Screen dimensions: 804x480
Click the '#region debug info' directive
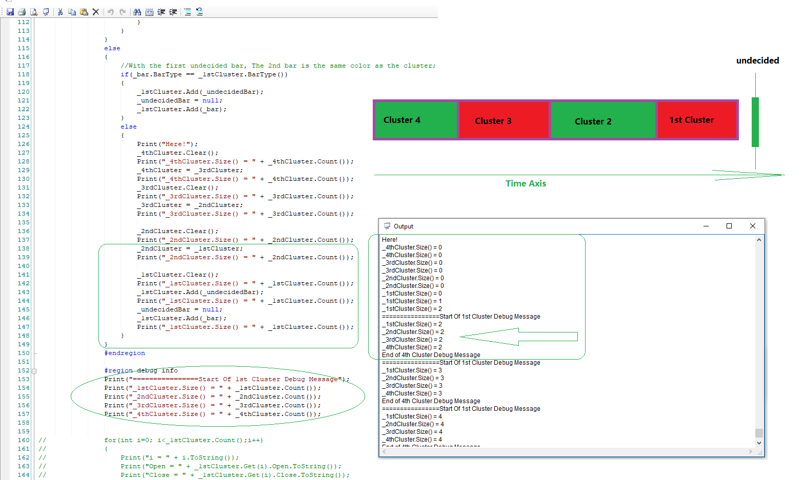(141, 370)
